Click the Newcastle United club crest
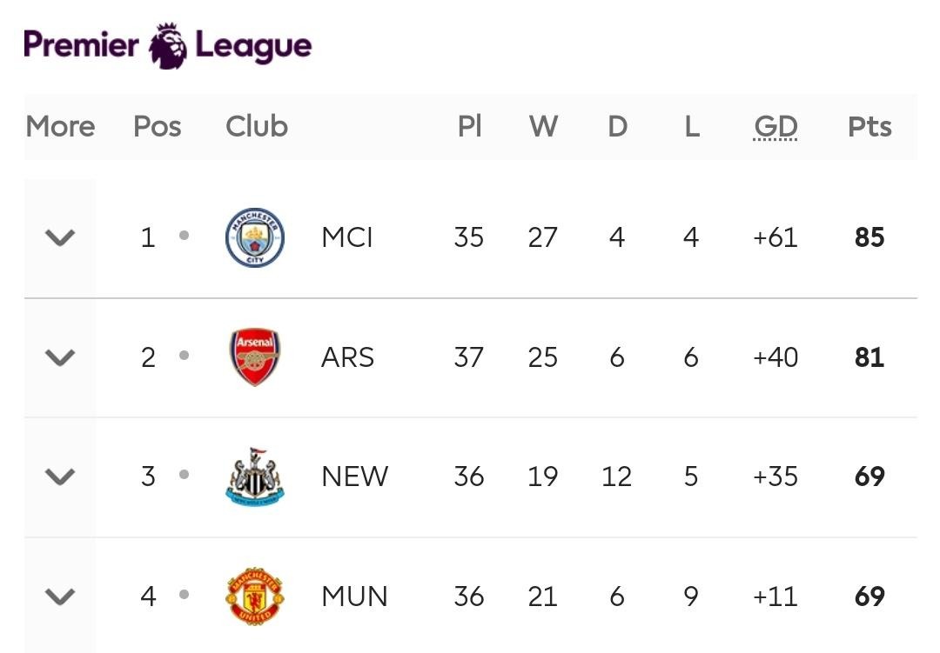 255,476
